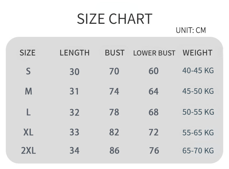Click length value 30 for size S
The image size is (229, 169).
(x=74, y=72)
